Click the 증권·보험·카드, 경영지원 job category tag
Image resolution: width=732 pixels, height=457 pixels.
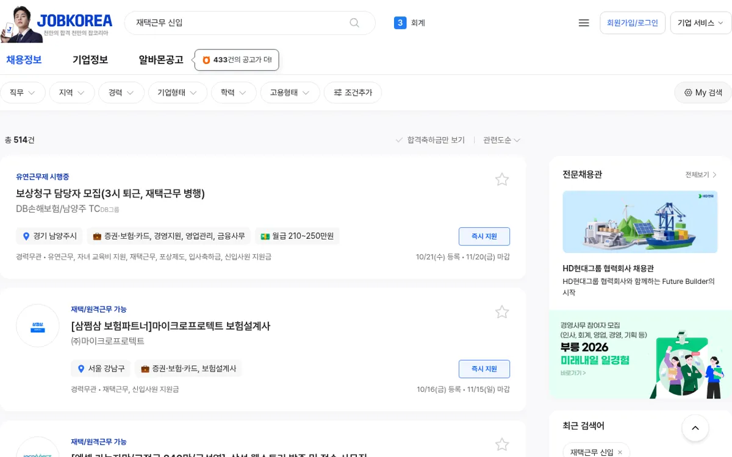click(x=169, y=236)
